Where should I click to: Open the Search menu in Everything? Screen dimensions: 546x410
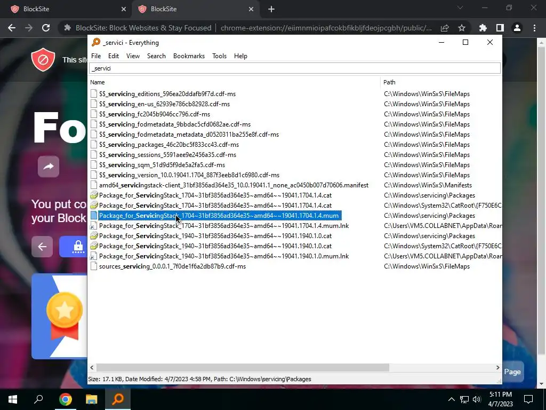coord(156,56)
